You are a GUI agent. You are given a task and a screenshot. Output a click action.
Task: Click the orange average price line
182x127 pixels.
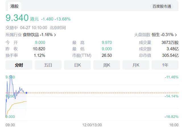(17, 103)
